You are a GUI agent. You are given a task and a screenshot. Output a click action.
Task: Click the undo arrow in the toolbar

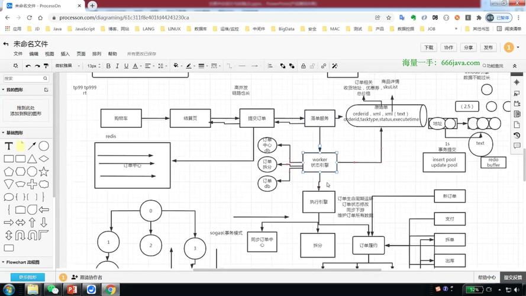coord(28,66)
